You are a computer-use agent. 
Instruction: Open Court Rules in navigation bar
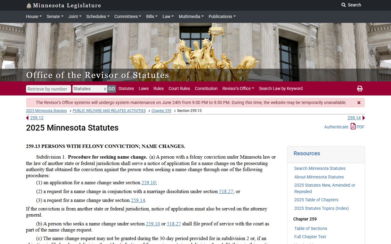point(179,88)
